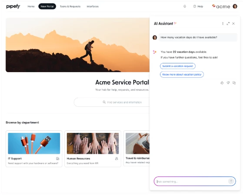The width and height of the screenshot is (243, 195).
Task: Close the AI Assistant panel
Action: pos(233,23)
